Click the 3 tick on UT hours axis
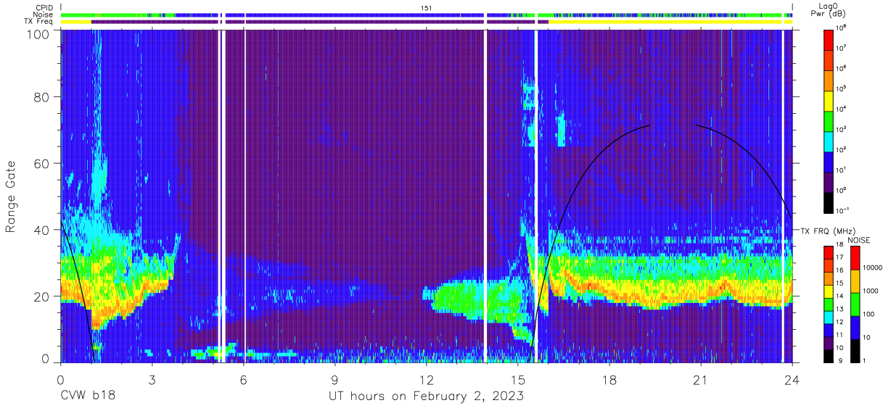 [x=152, y=379]
